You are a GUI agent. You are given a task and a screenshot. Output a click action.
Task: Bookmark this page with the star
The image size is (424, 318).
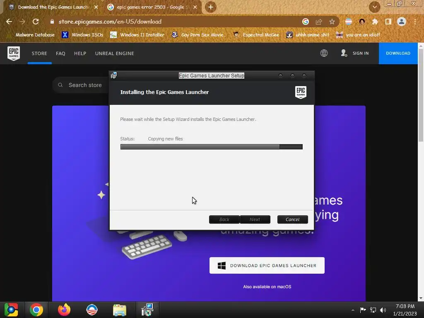[x=332, y=22]
